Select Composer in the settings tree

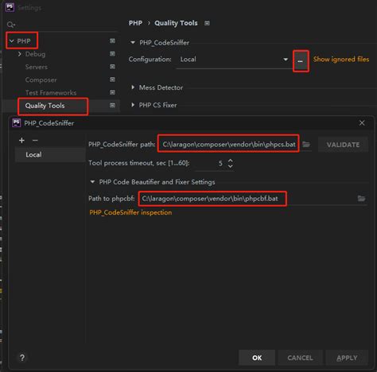coord(41,79)
